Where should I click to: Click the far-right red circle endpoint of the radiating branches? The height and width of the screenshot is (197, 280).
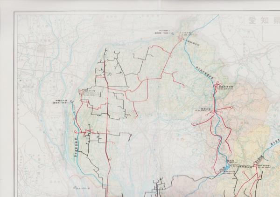[232, 107]
